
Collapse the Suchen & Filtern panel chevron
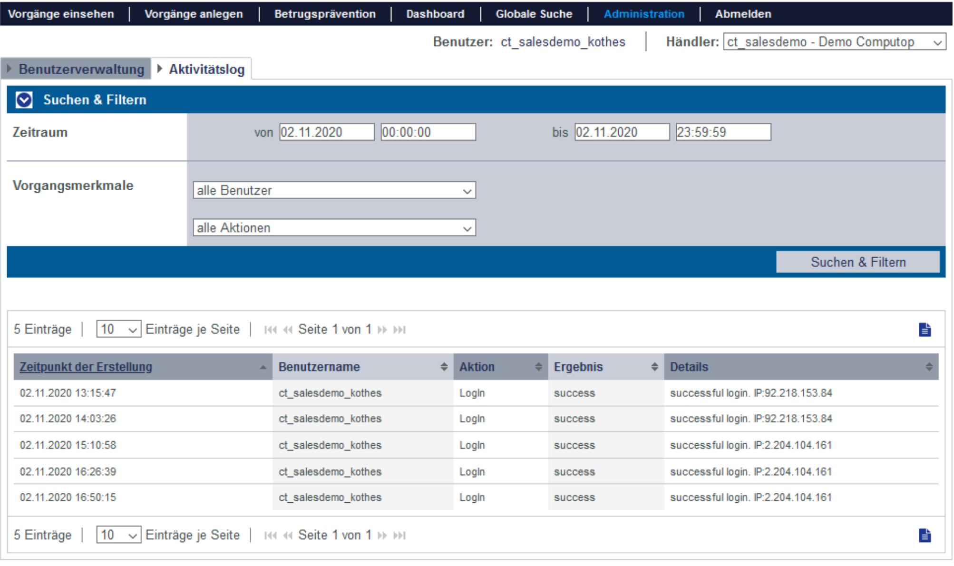24,100
